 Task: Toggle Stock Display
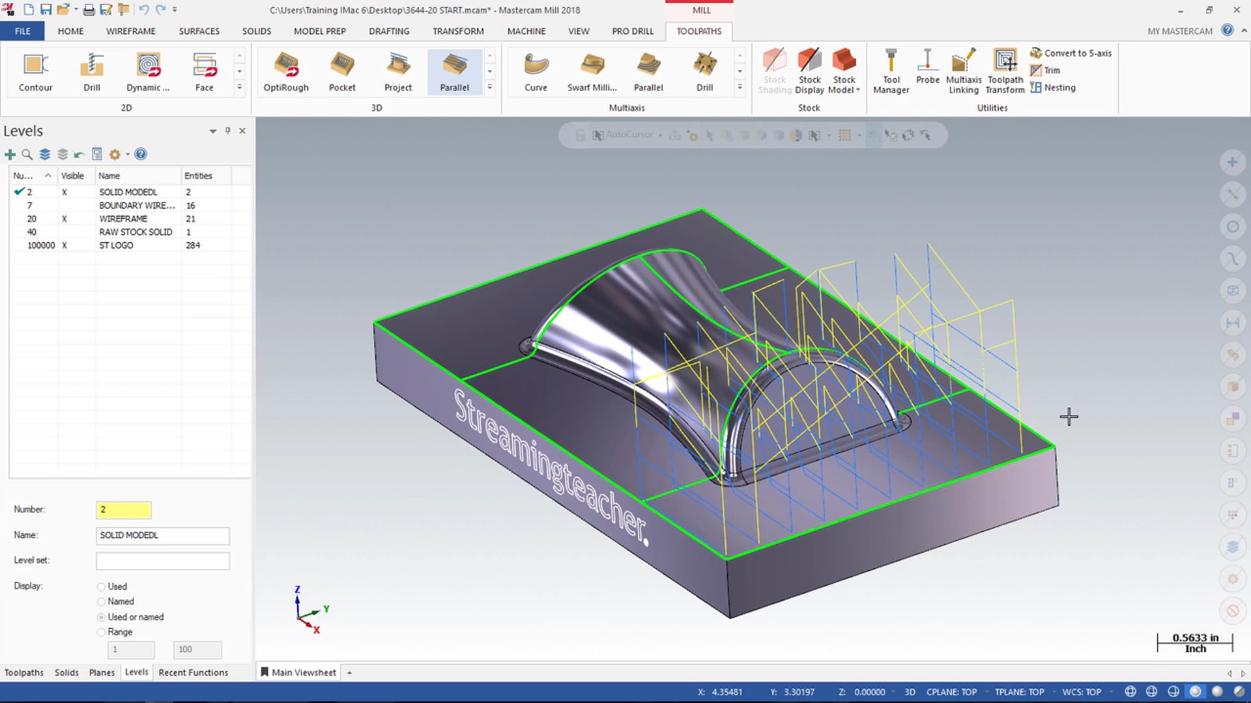(x=810, y=72)
